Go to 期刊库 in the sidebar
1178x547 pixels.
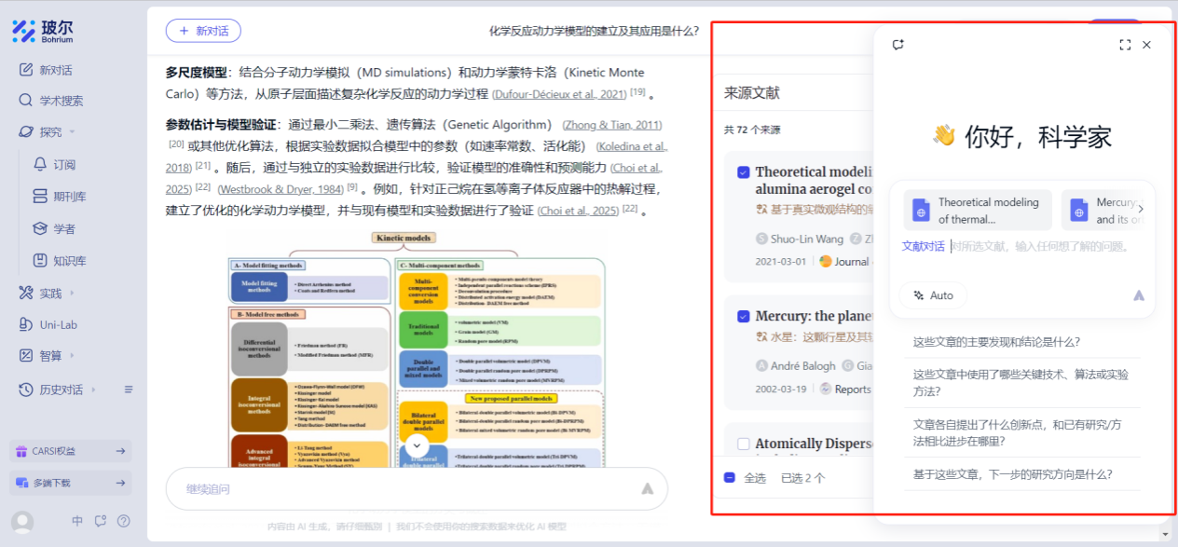point(69,196)
